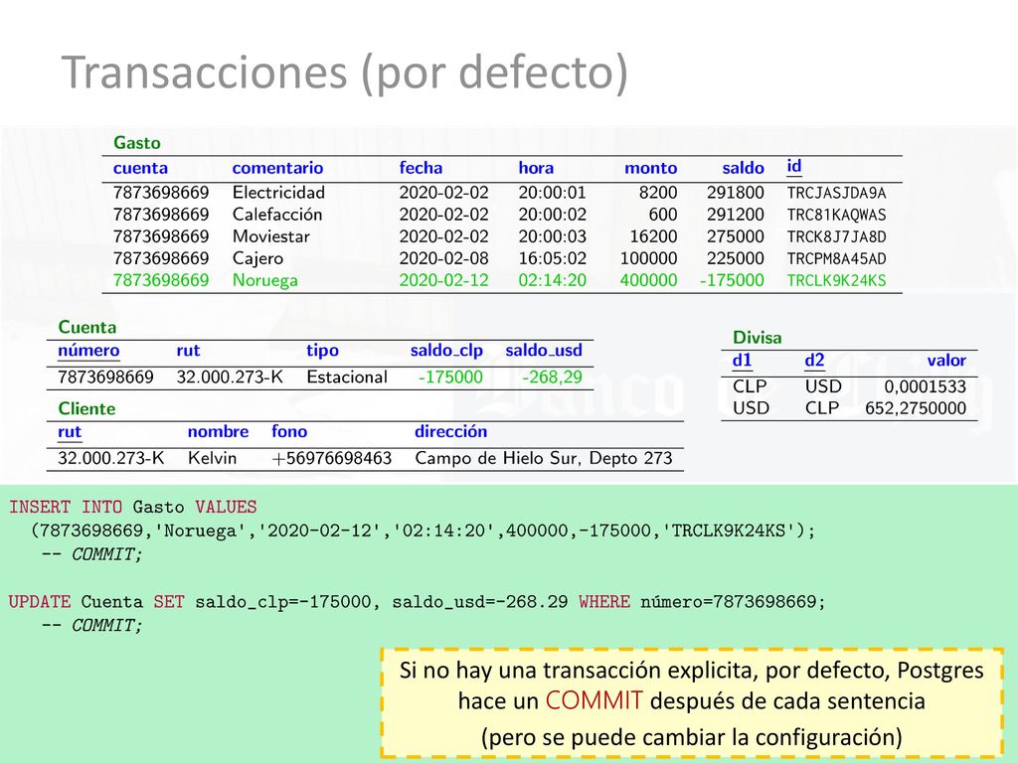Click the slide title 'Transacciones (por defecto)'
Image resolution: width=1018 pixels, height=763 pixels.
(345, 73)
